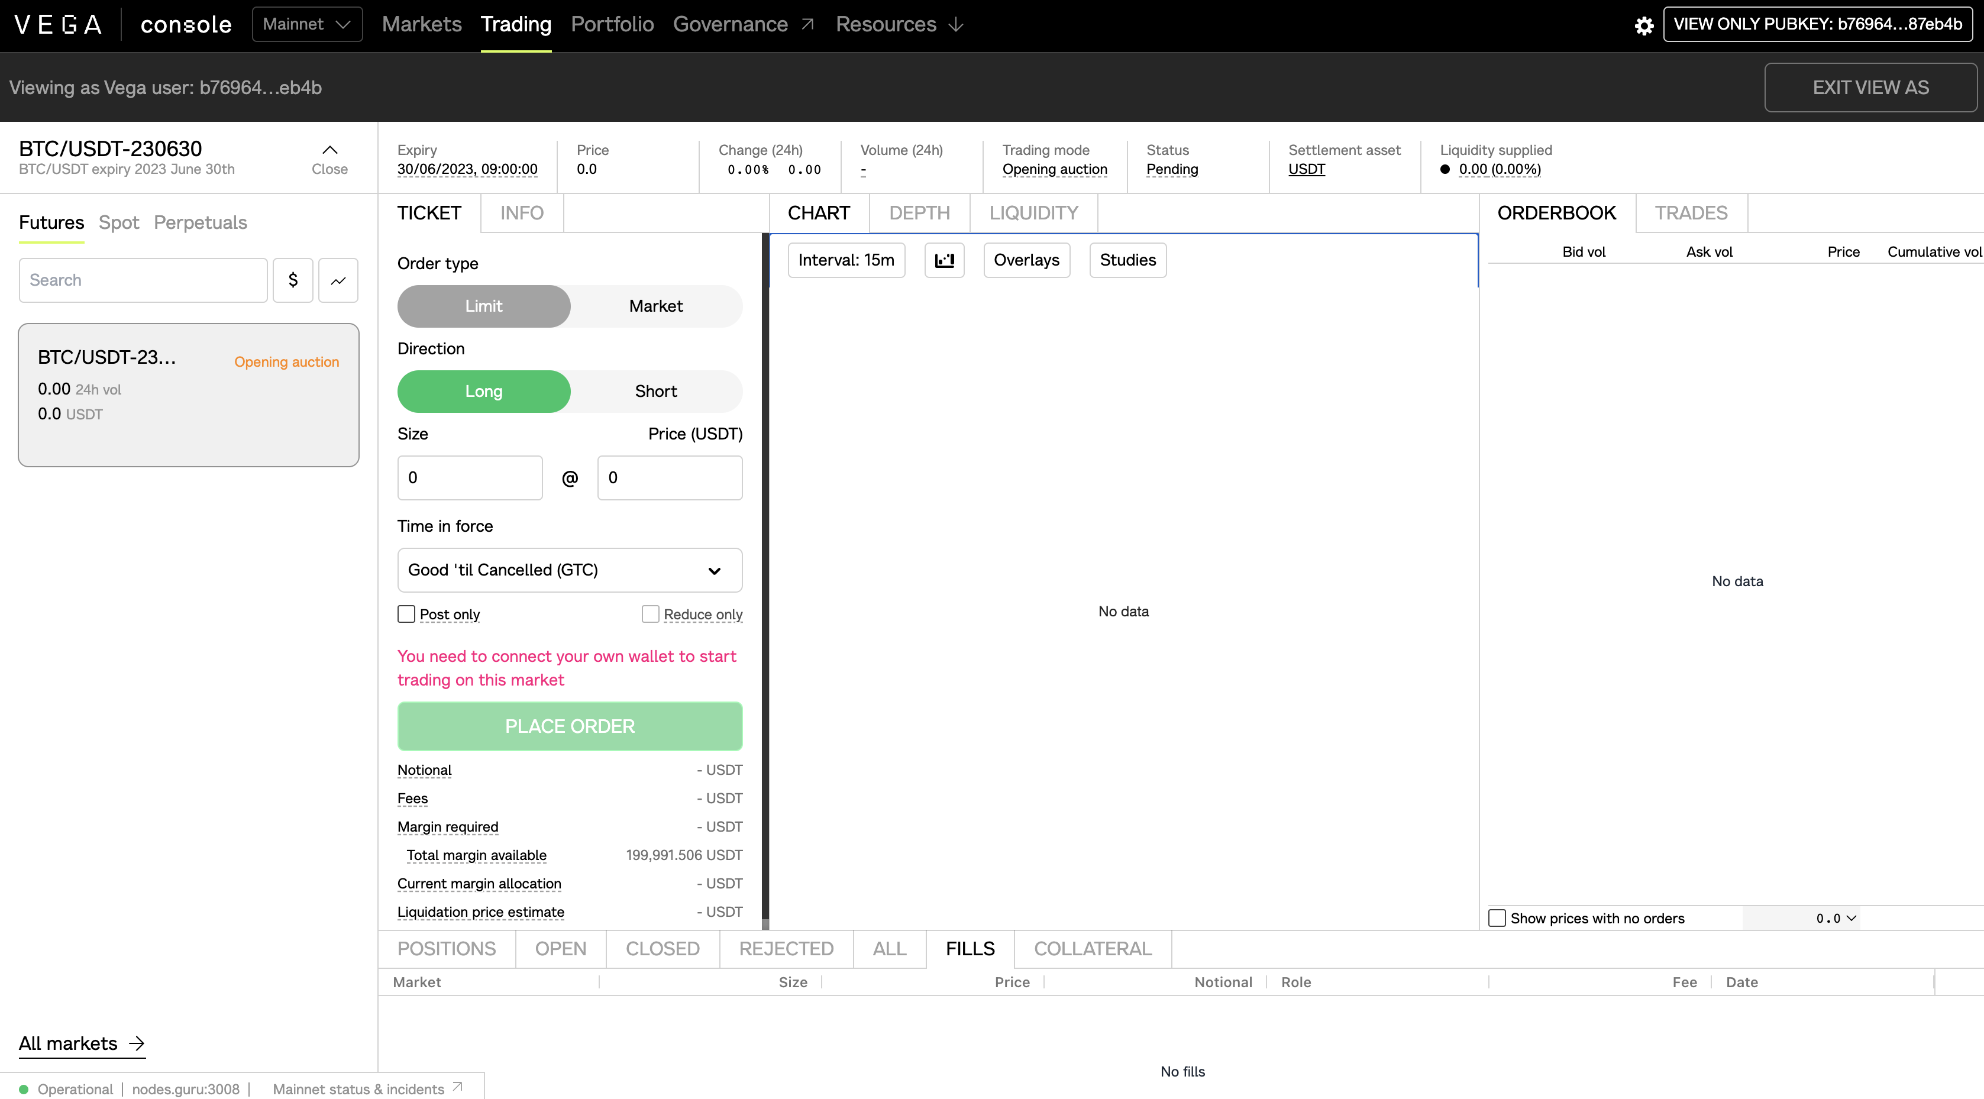Screen dimensions: 1984x1099
Task: Enable the Post only checkbox
Action: (x=406, y=614)
